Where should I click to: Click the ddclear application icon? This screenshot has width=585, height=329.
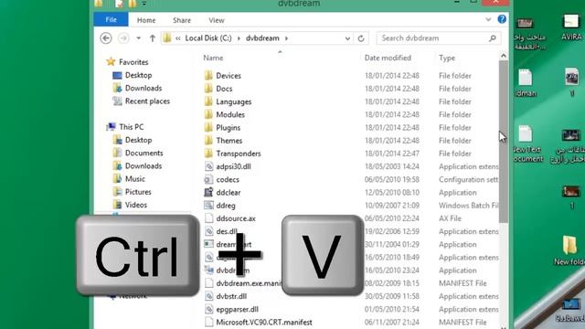[x=208, y=193]
